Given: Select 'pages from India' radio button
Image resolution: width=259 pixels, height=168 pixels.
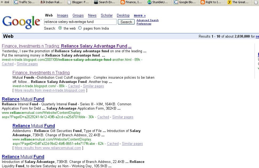Looking at the screenshot, I should 80,28.
